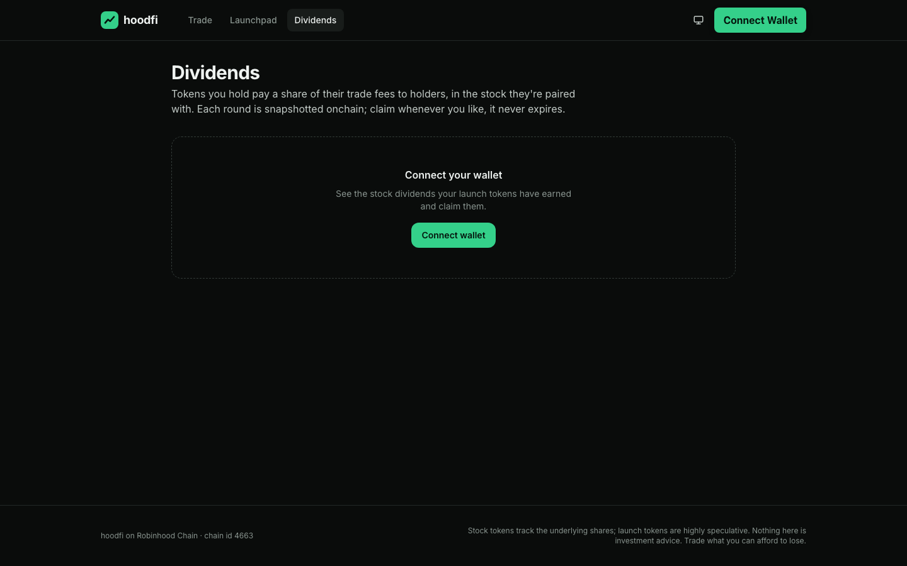Click 'Tokens you hold pay a share' paragraph
The image size is (907, 566).
tap(374, 101)
